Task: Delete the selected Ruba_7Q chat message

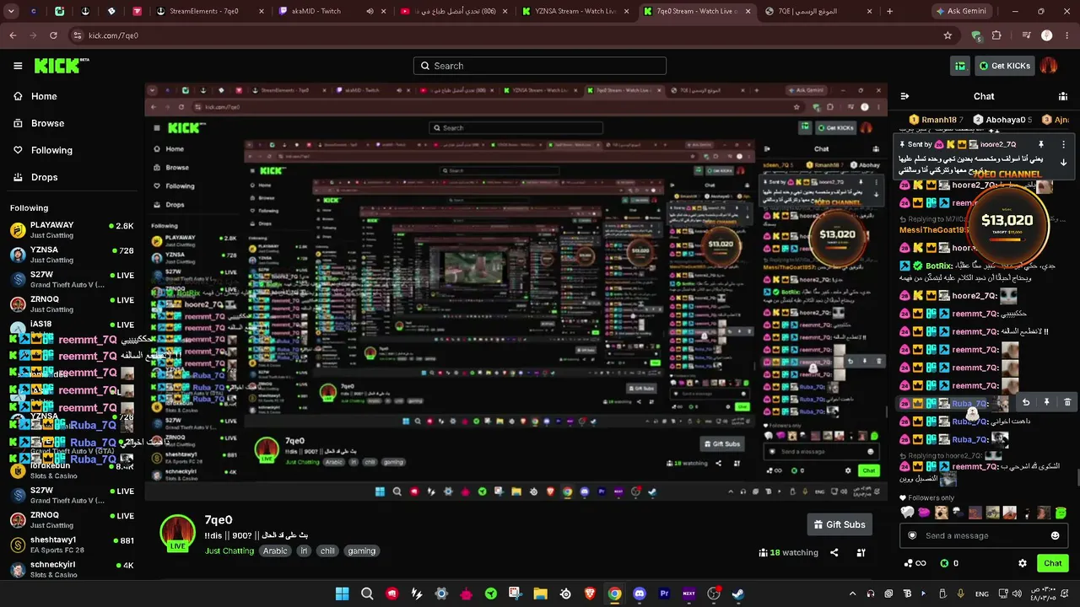Action: coord(1066,403)
